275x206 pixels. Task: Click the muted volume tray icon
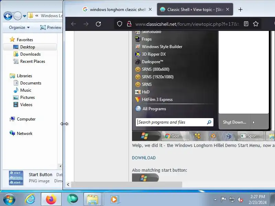click(240, 199)
